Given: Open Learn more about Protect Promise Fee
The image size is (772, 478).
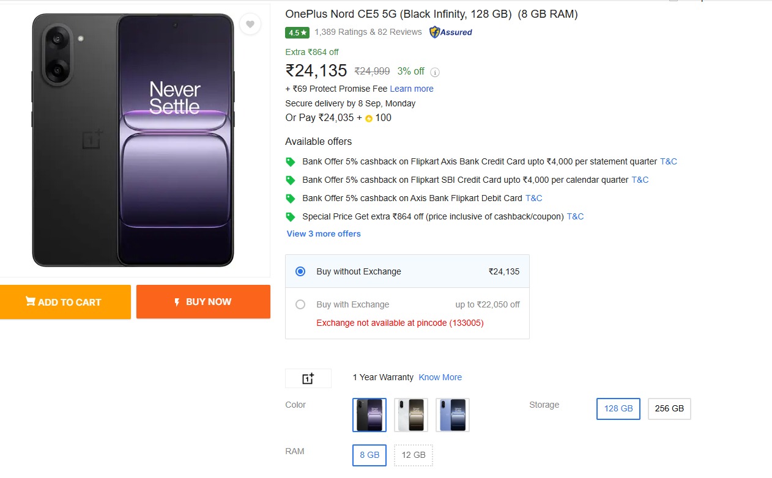Looking at the screenshot, I should click(x=412, y=89).
